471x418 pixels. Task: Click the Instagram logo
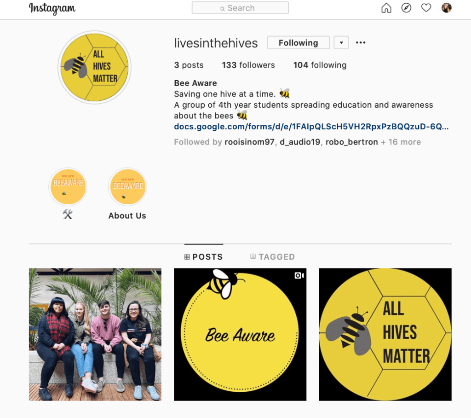pyautogui.click(x=52, y=8)
